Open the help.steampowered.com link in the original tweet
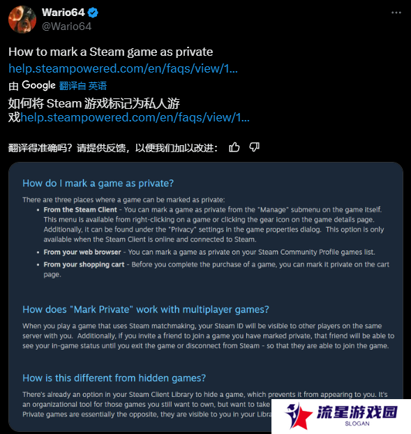 (x=123, y=68)
